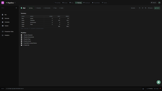Viewport: 162px width, 91px height.
Task: Select the Planning tab
Action: pyautogui.click(x=78, y=3)
